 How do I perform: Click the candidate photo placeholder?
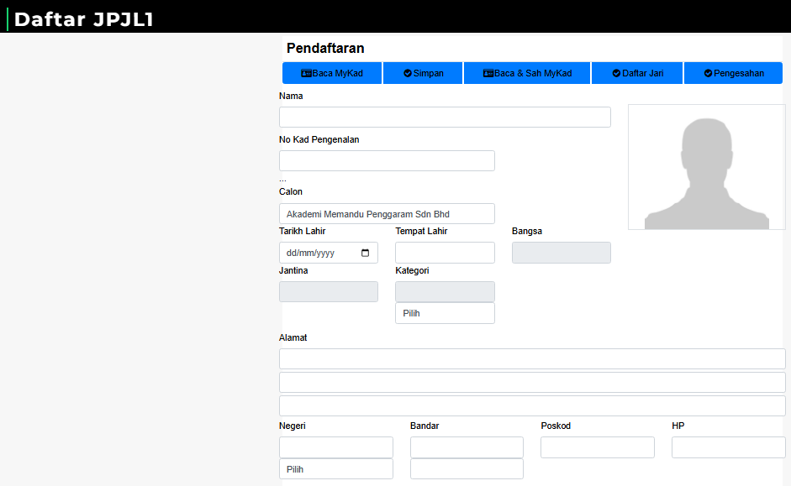[x=707, y=167]
